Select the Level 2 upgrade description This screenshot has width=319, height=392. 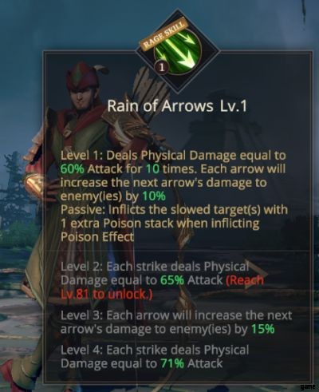(x=162, y=280)
